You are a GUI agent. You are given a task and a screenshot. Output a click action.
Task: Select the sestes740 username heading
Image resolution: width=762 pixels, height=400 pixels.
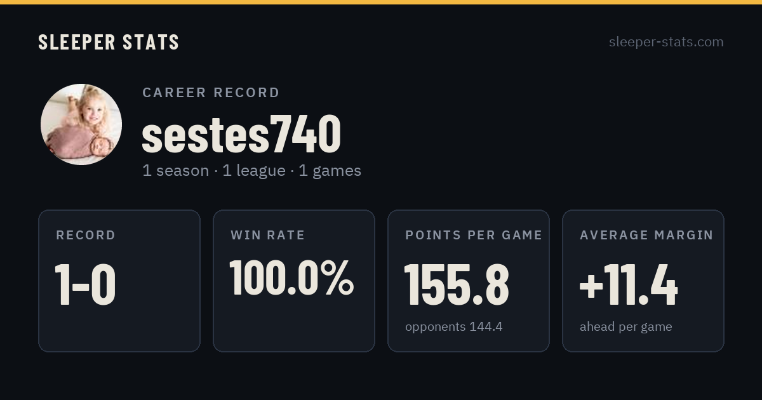(x=241, y=135)
